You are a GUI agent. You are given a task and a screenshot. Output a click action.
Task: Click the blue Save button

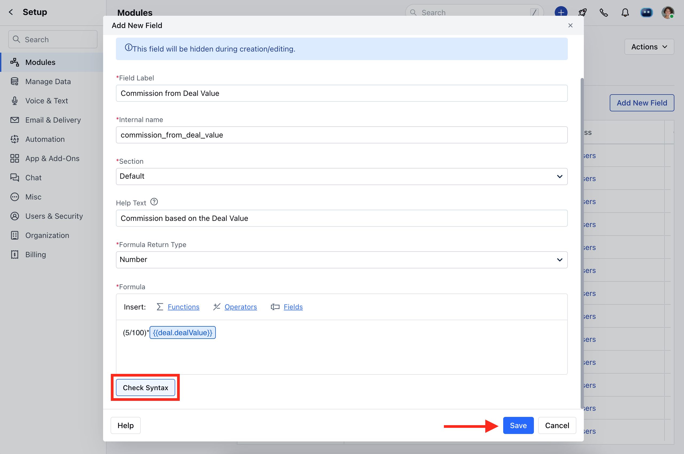518,425
